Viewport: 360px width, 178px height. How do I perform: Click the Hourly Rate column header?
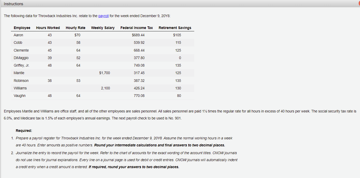(75, 28)
